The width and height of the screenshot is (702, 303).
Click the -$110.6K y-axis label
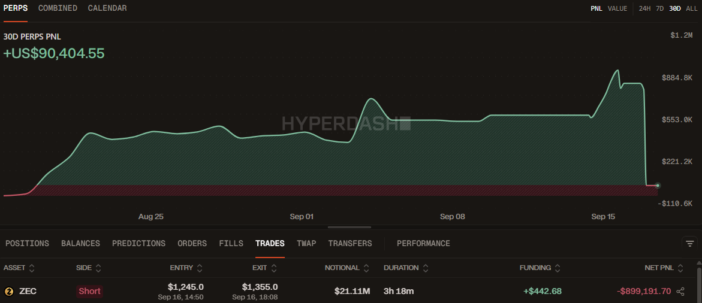pyautogui.click(x=675, y=204)
